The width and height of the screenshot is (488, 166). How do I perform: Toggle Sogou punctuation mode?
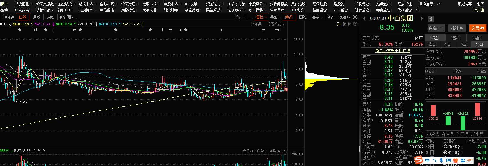(x=434, y=160)
